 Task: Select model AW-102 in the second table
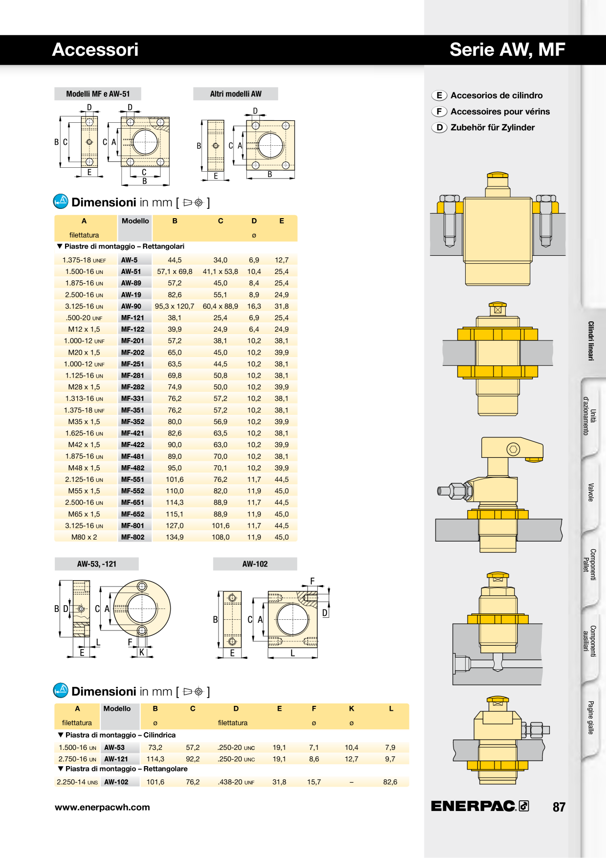tap(120, 782)
